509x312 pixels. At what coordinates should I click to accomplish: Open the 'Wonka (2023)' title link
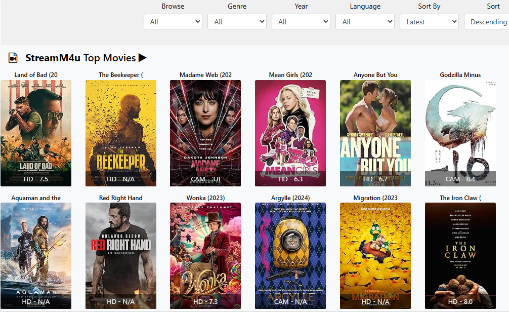pos(205,198)
